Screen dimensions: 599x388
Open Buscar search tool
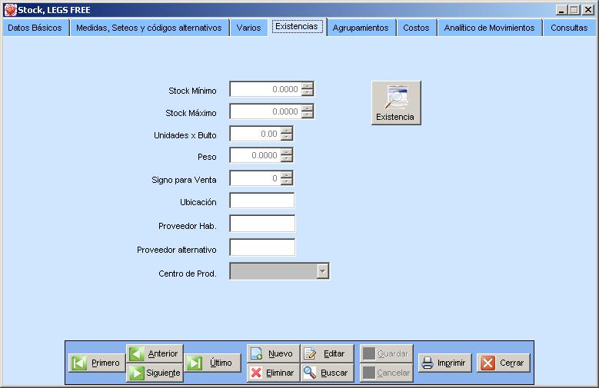(327, 373)
